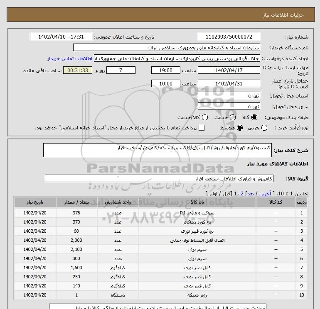The image size is (320, 309).
Task: Choose the جزیی purchase type radio
Action: tap(264, 128)
